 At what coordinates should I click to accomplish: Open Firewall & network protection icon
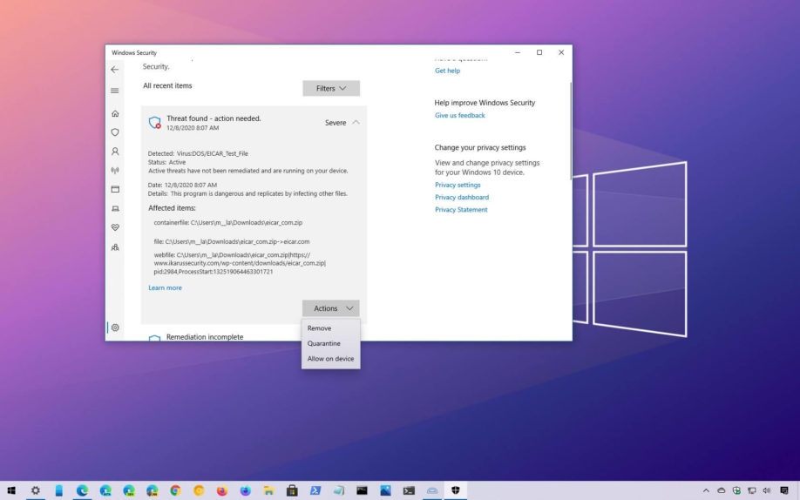(x=115, y=171)
